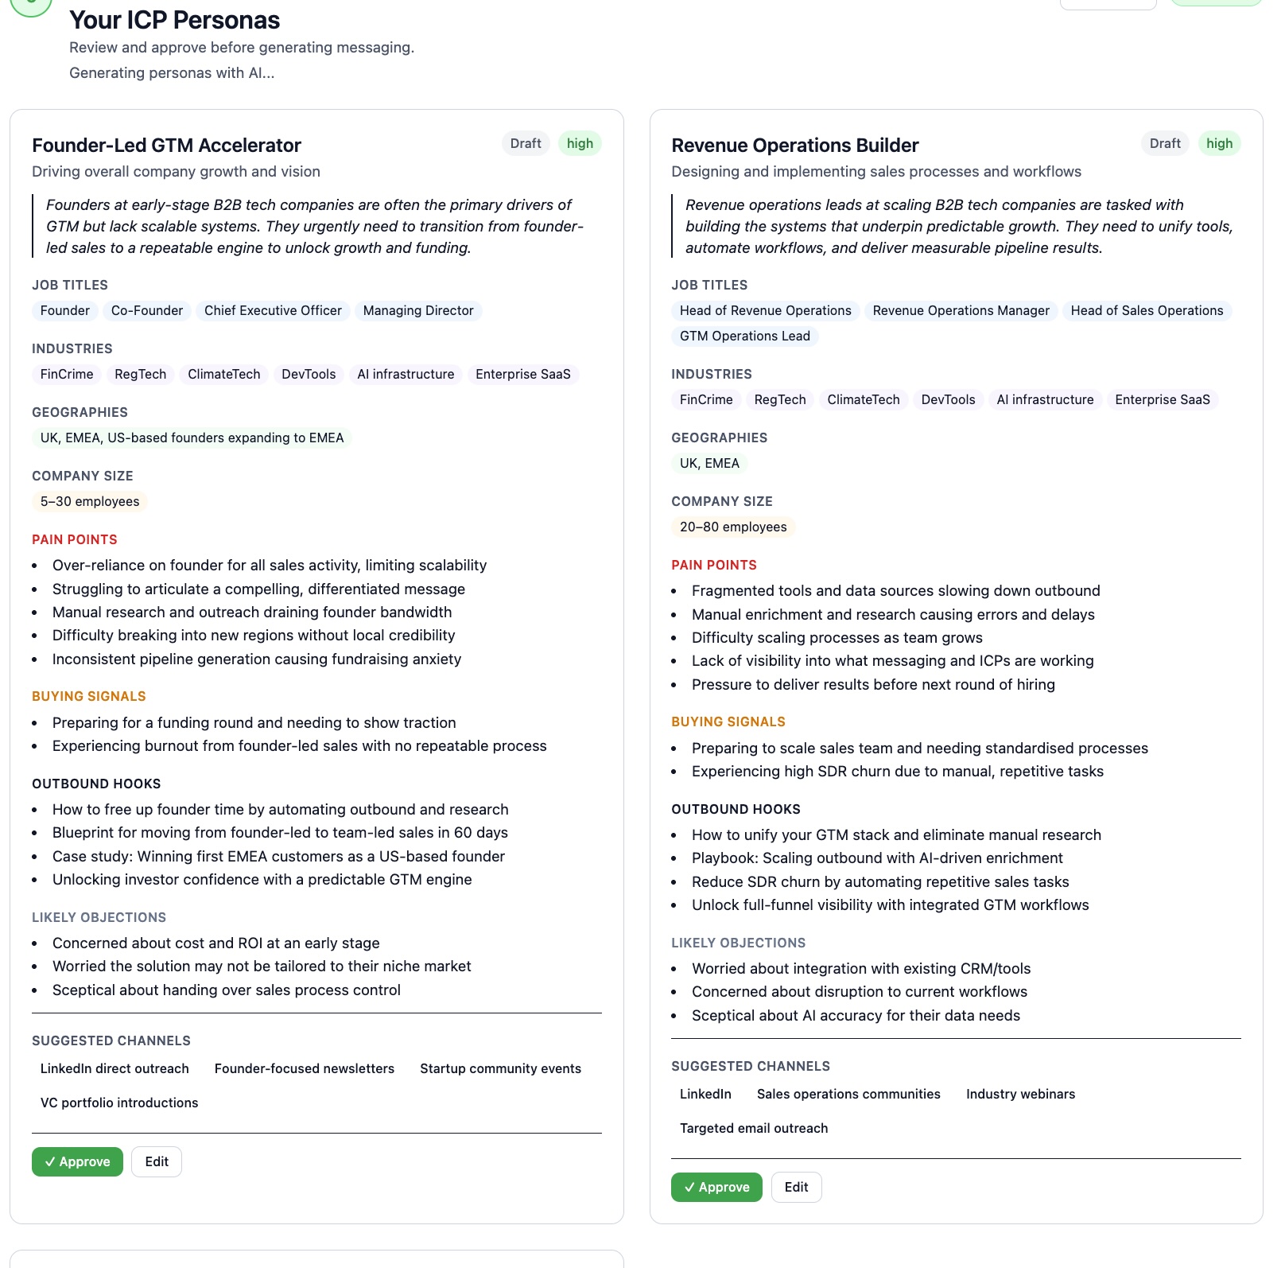Screen dimensions: 1285x1268
Task: Edit the Founder-Led GTM Accelerator persona
Action: click(156, 1161)
